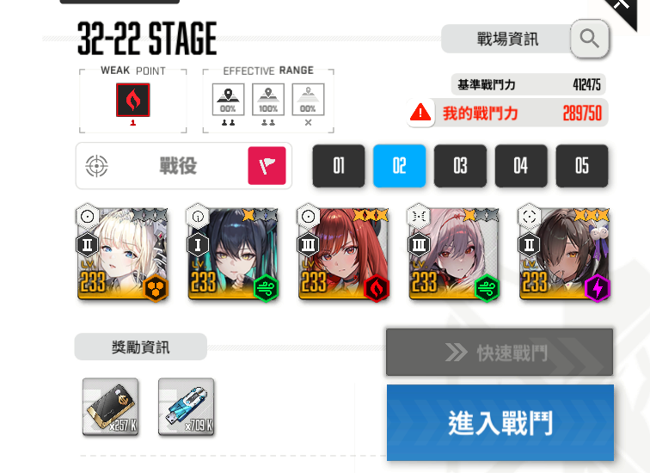Switch to squad tab 03
The width and height of the screenshot is (650, 473).
coord(460,166)
